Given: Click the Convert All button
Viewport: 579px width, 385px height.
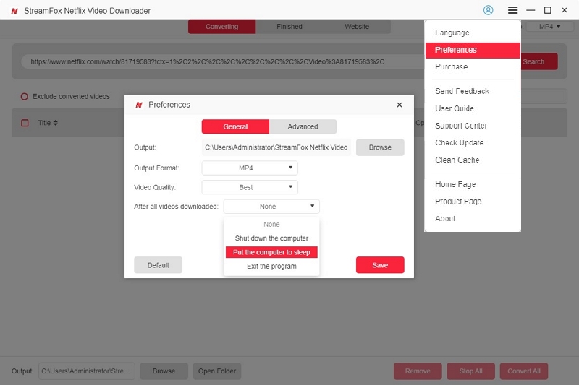Looking at the screenshot, I should [x=524, y=371].
